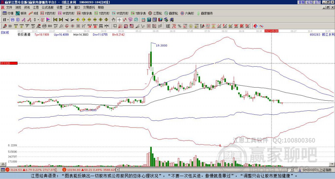Click the 客服 button in title bar

click(301, 2)
